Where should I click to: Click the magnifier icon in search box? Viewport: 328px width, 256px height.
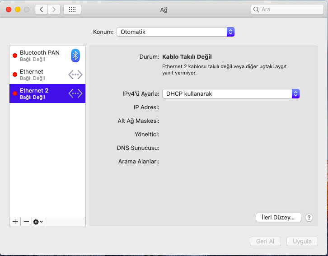(x=257, y=9)
